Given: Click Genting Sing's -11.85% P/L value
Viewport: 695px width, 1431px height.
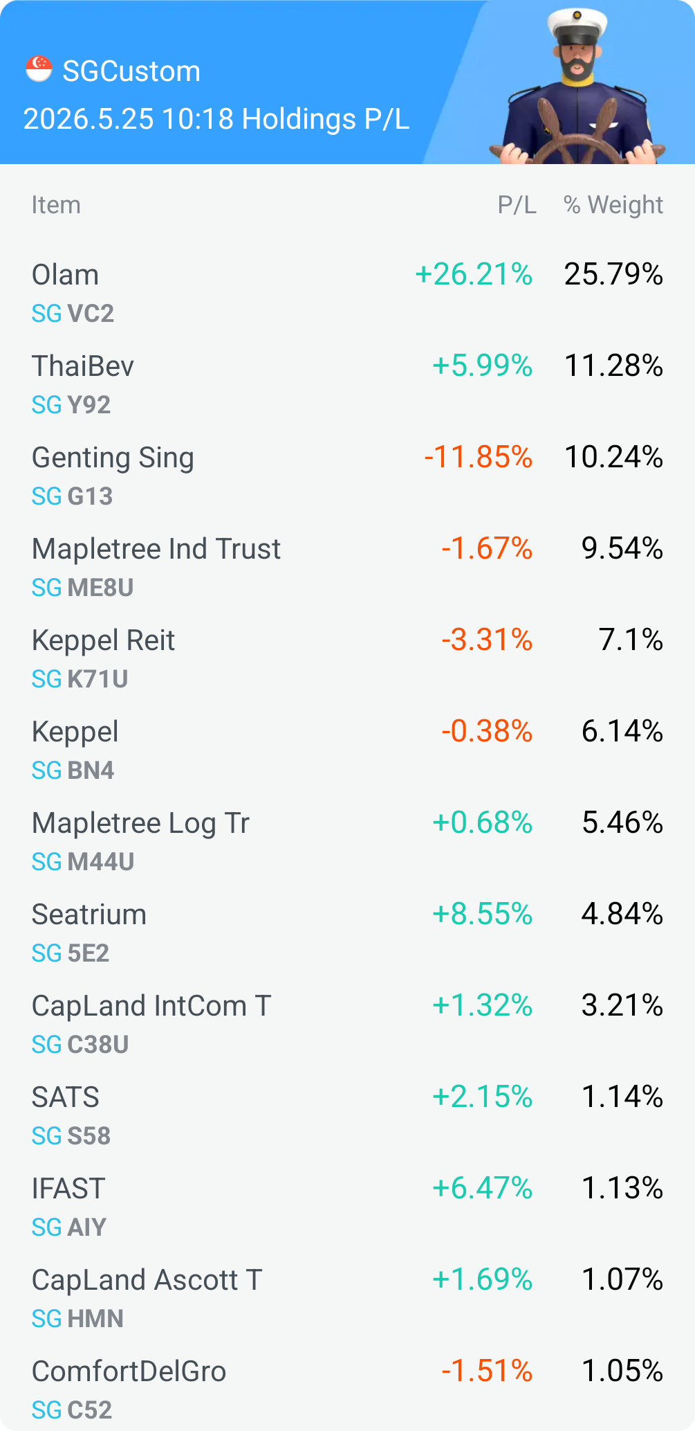Looking at the screenshot, I should coord(478,457).
